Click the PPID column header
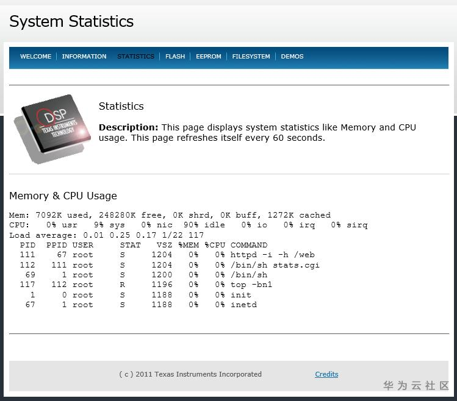The image size is (457, 401). click(57, 245)
